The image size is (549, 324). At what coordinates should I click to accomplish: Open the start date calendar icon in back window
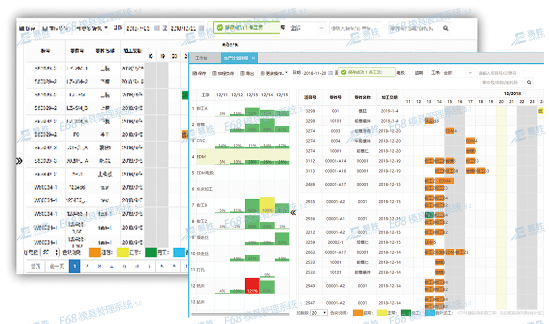pos(156,28)
